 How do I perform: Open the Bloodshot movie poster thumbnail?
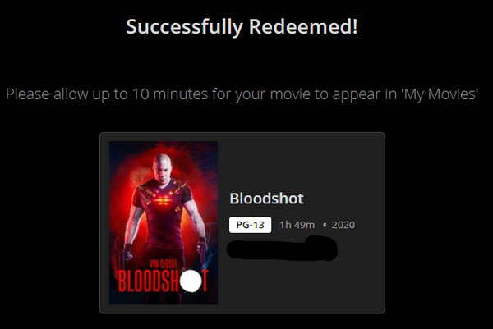(x=164, y=222)
